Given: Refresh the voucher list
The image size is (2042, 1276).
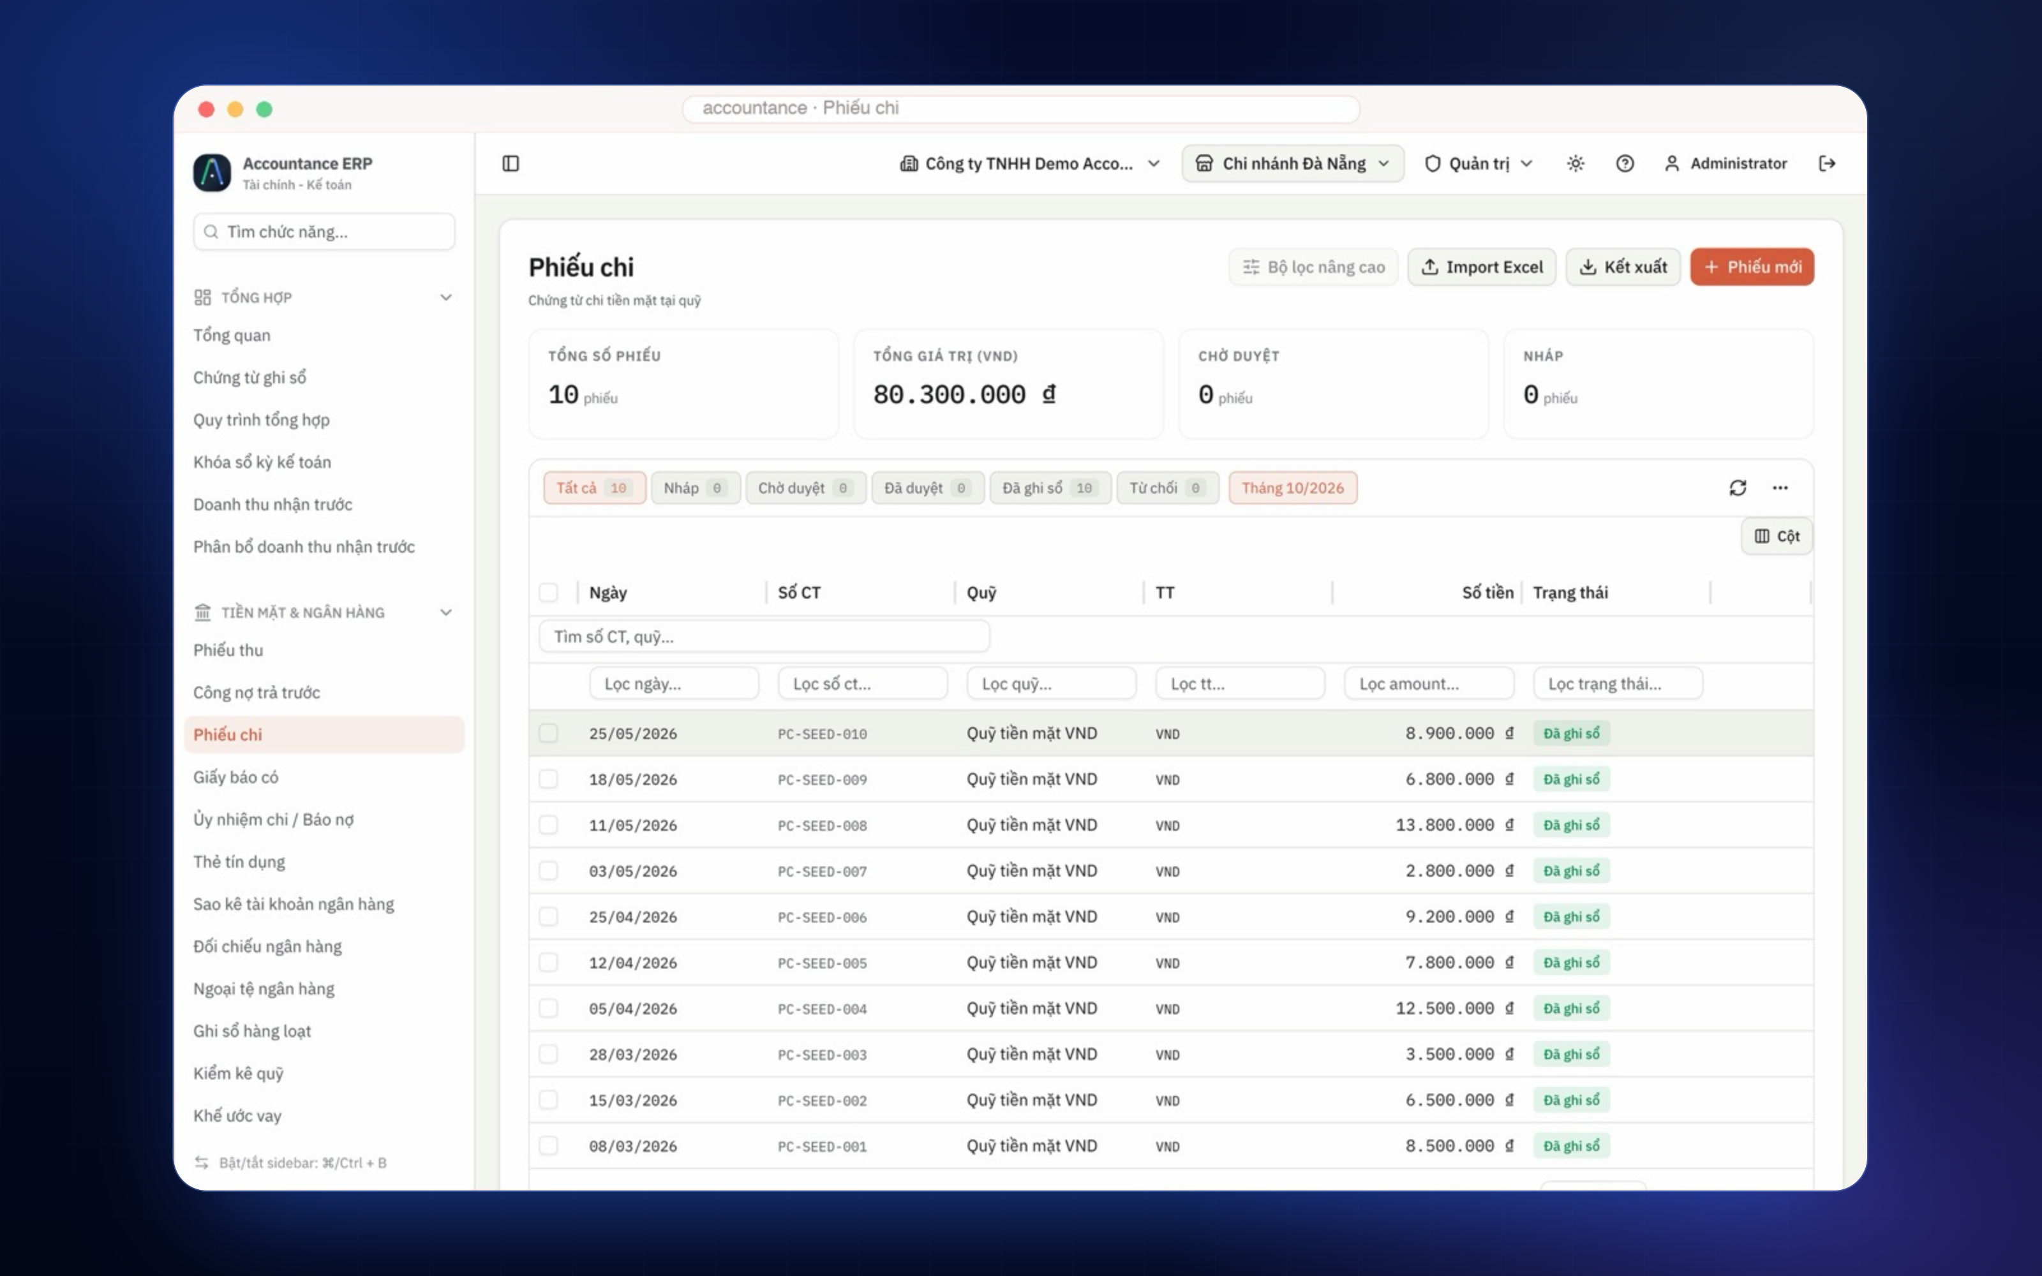Looking at the screenshot, I should [1738, 488].
